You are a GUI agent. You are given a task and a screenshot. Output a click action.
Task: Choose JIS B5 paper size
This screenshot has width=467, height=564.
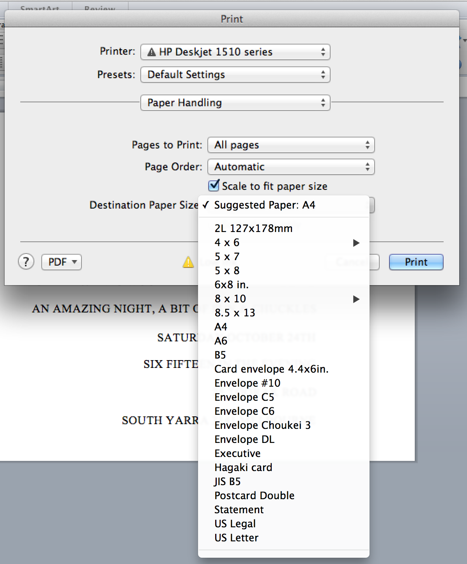click(x=283, y=482)
